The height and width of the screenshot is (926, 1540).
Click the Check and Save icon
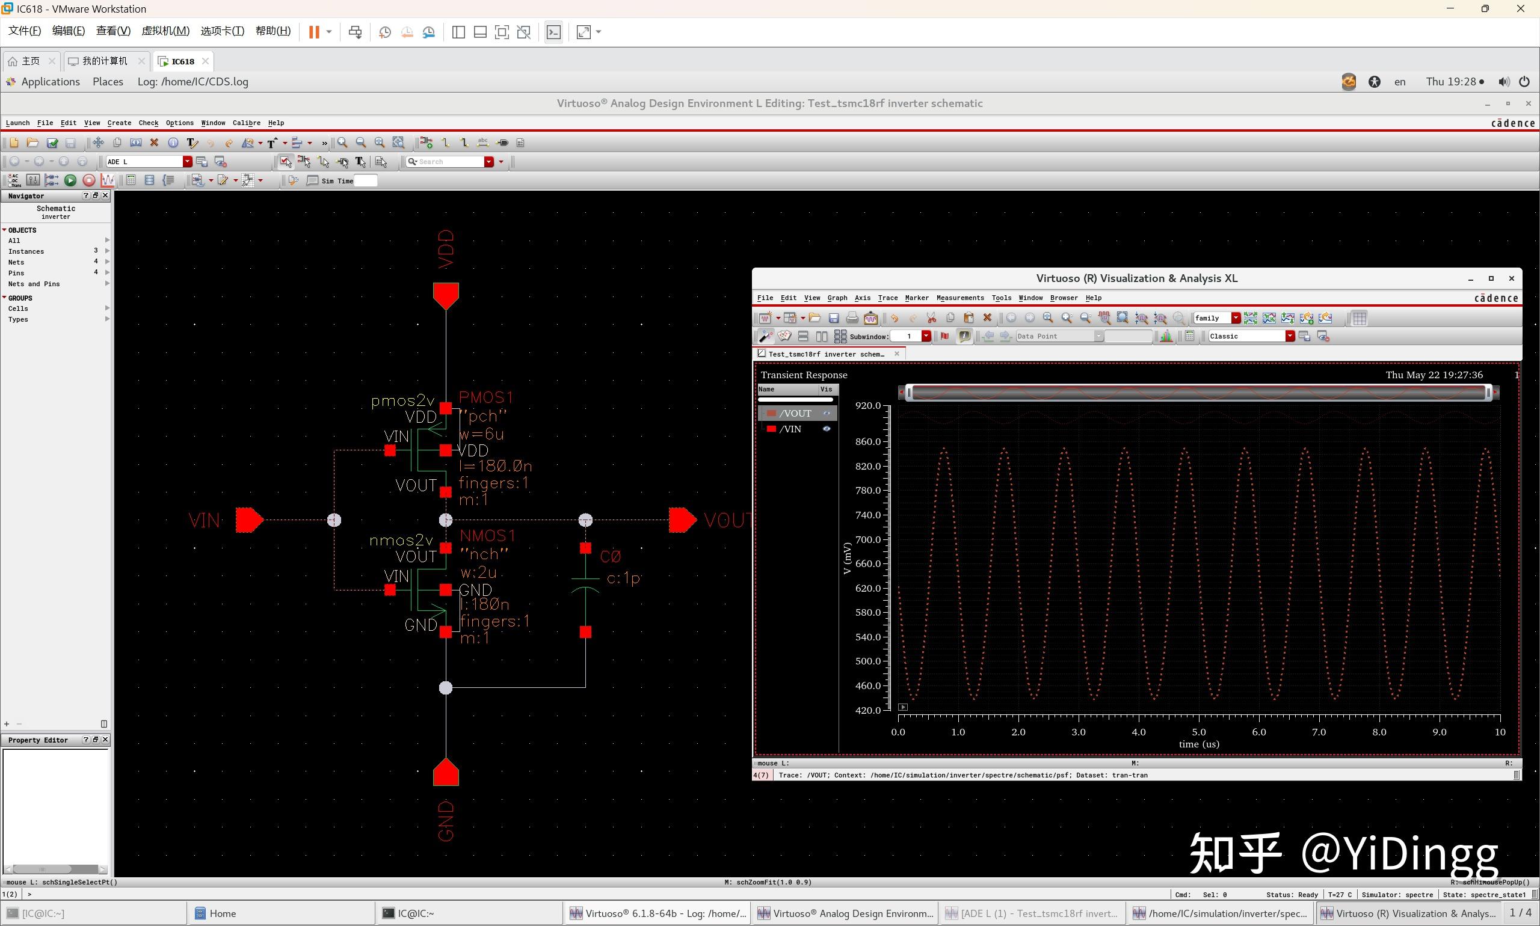tap(52, 143)
